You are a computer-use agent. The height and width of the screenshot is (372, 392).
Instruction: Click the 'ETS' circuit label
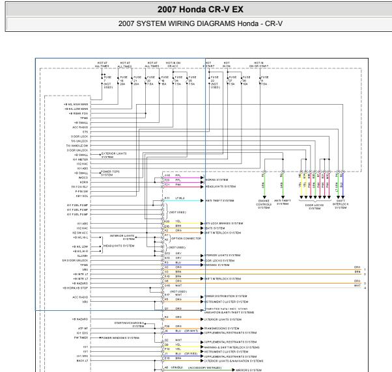point(85,132)
